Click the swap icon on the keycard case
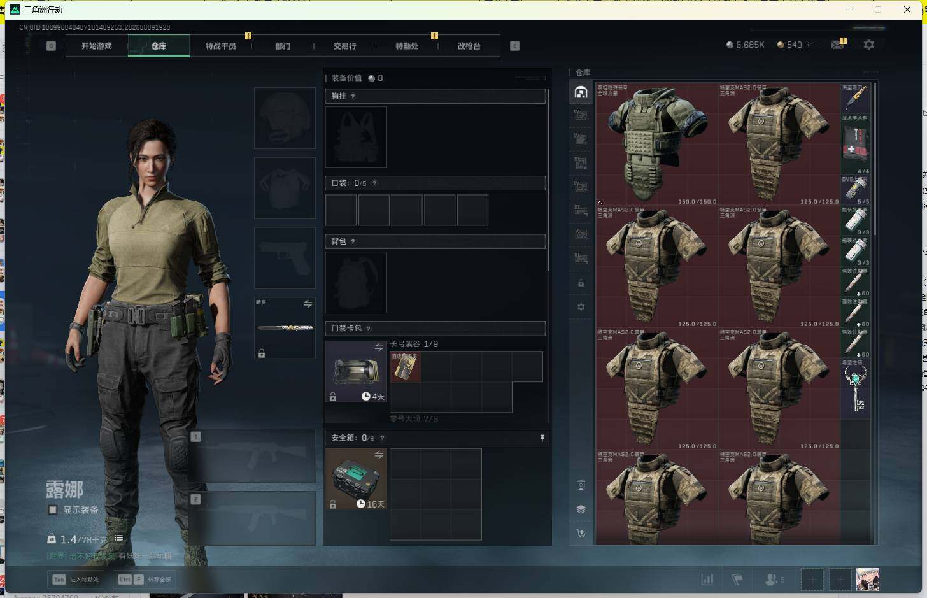This screenshot has width=927, height=598. point(379,347)
